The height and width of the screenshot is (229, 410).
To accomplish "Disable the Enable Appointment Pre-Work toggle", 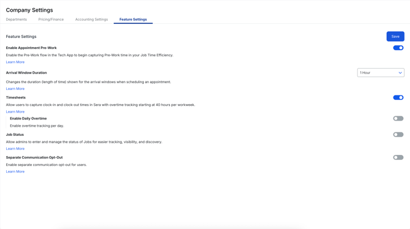I will [398, 48].
